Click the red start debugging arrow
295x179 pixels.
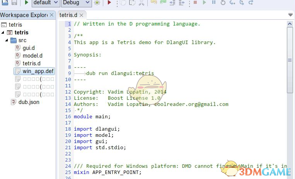(x=109, y=2)
